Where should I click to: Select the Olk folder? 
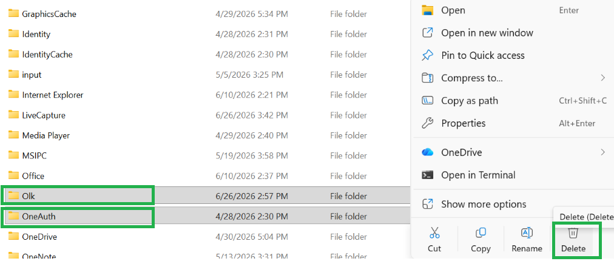coord(78,196)
